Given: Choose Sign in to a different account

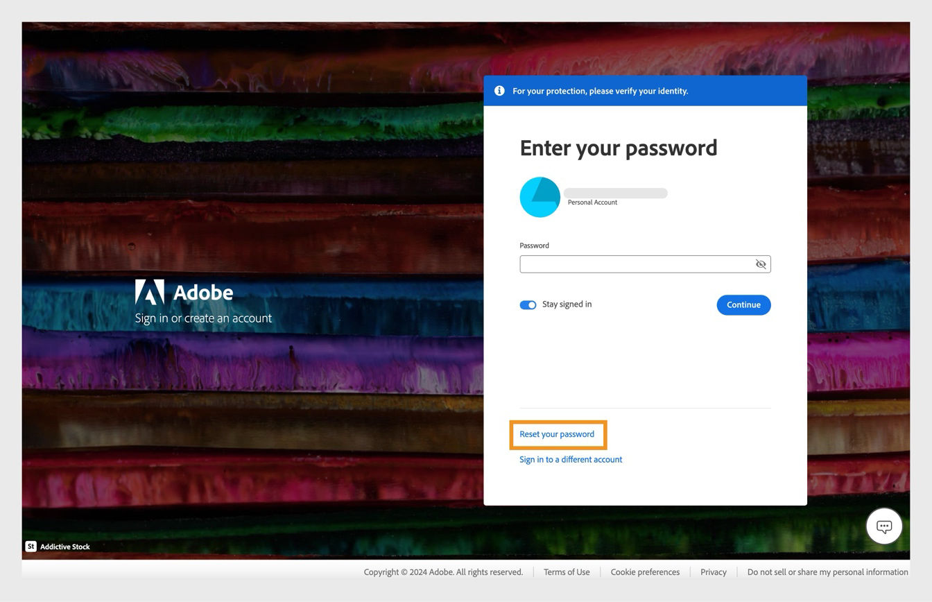Looking at the screenshot, I should coord(570,459).
